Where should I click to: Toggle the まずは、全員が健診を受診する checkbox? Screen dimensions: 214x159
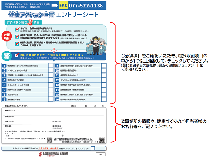click(x=17, y=29)
